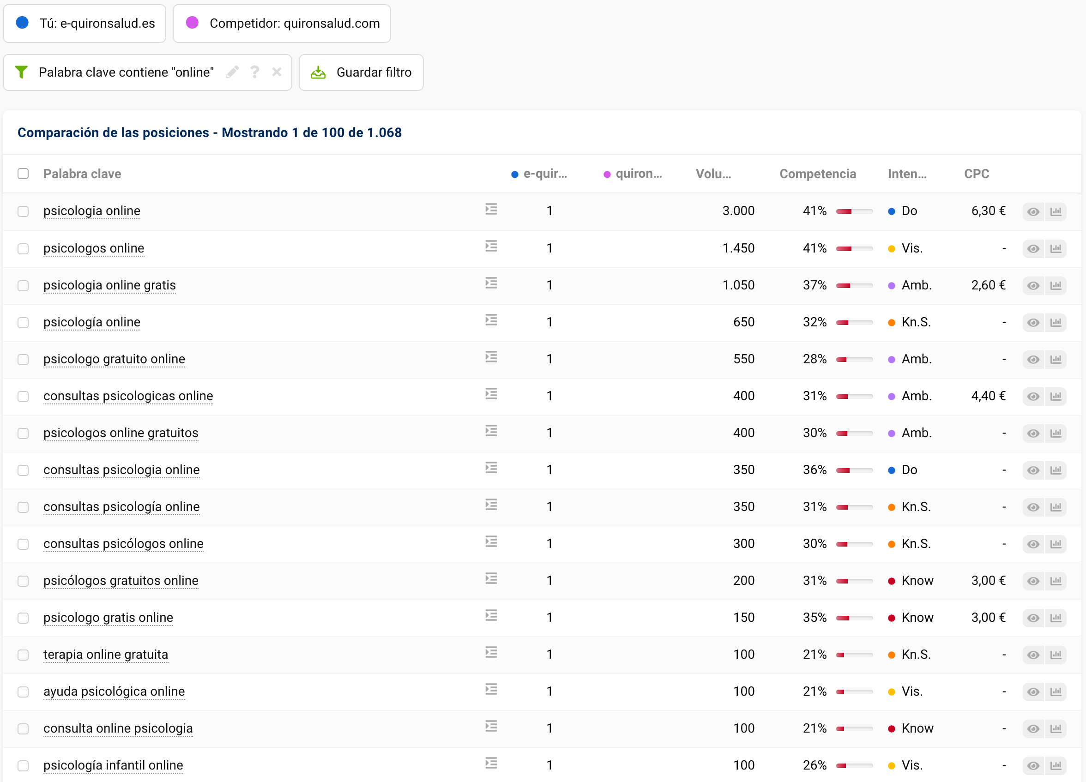Open help question mark on filter

255,72
